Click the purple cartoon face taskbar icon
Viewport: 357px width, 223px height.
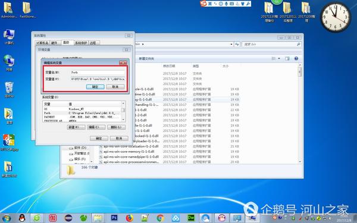tap(222, 218)
